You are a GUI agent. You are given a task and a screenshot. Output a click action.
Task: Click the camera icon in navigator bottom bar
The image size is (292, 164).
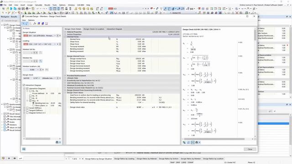(15, 158)
